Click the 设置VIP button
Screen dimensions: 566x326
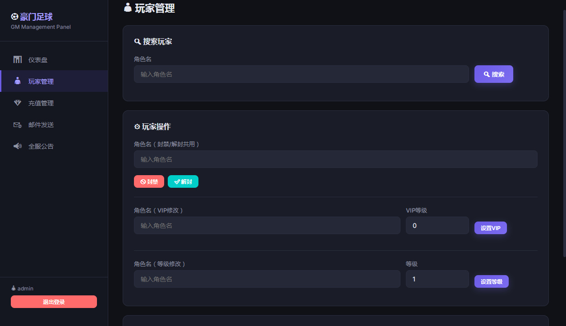[490, 228]
